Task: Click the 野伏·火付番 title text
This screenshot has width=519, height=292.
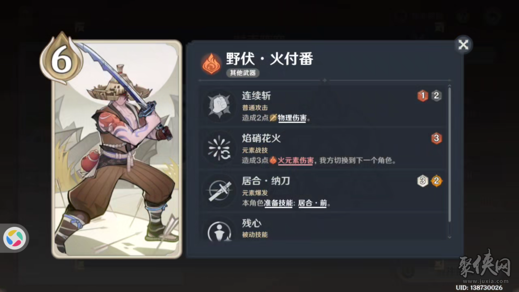Action: point(269,59)
